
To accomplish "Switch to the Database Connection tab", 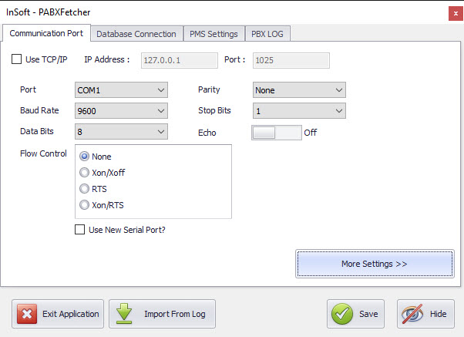I will 136,34.
